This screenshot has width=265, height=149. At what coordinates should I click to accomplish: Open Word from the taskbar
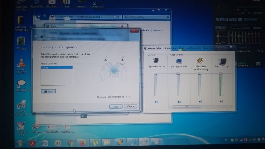[45, 143]
